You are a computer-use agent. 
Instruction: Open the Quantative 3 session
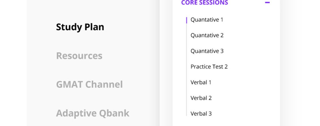[207, 51]
